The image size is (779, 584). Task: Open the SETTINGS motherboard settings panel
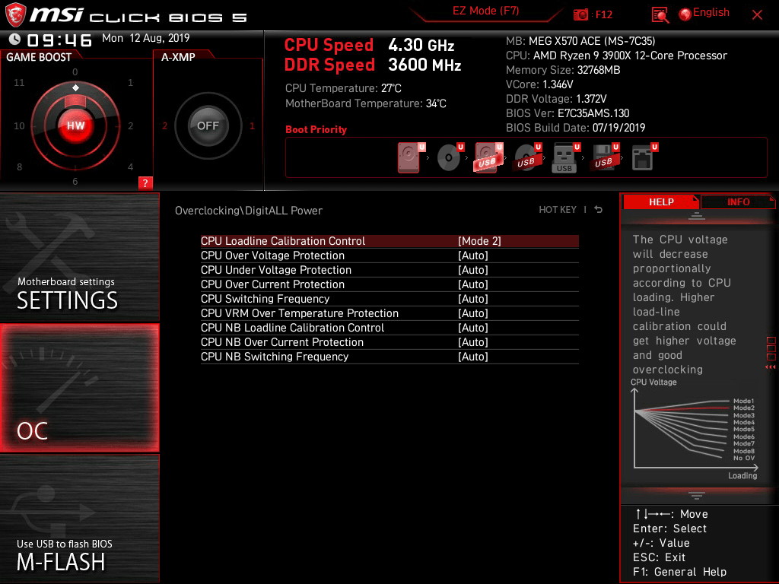pos(79,257)
